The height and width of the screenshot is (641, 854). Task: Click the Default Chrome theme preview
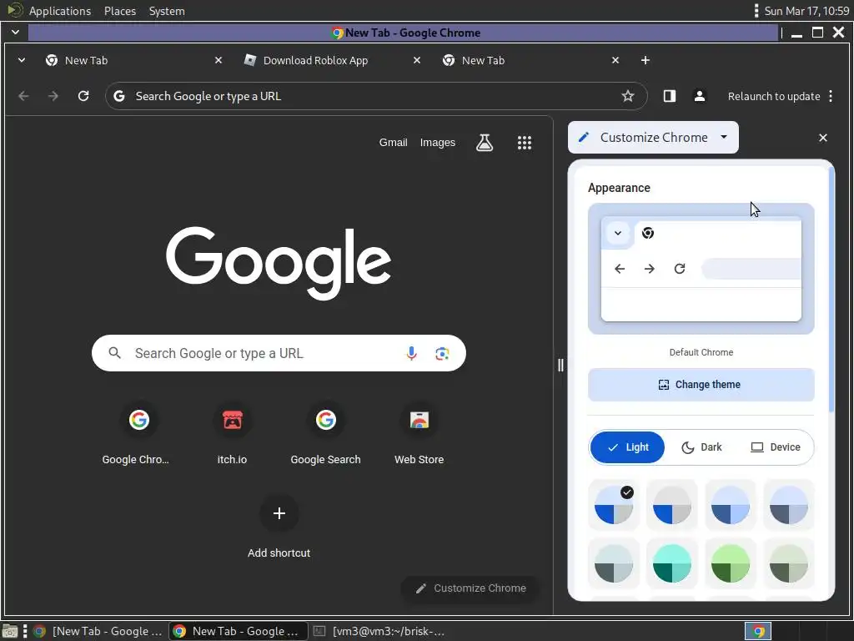(x=701, y=269)
